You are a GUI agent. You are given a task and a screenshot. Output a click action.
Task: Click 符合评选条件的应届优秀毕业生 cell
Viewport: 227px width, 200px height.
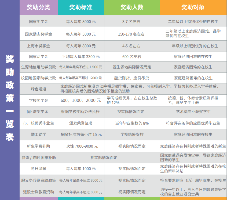(x=193, y=123)
